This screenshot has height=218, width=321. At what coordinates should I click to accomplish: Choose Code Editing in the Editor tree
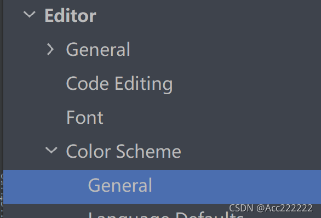119,84
